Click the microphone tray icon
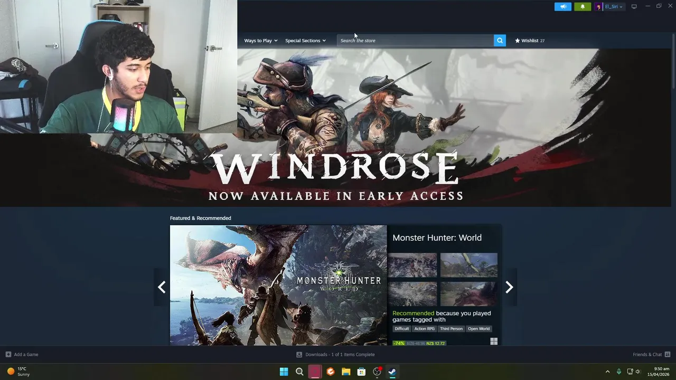The image size is (676, 380). coord(618,372)
